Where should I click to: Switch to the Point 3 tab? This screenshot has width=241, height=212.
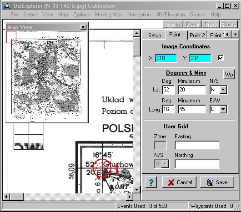pos(216,35)
